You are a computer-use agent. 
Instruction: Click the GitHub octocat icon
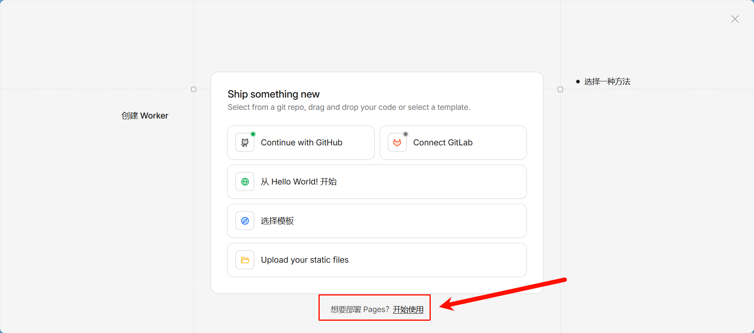click(x=245, y=143)
